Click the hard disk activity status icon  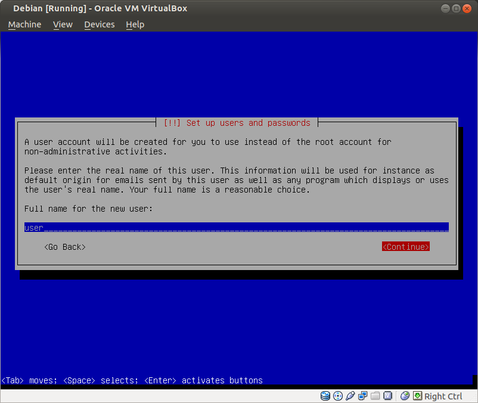tap(325, 396)
